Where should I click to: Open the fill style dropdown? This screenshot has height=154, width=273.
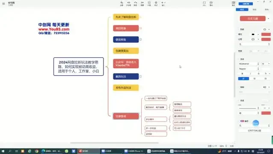[255, 34]
